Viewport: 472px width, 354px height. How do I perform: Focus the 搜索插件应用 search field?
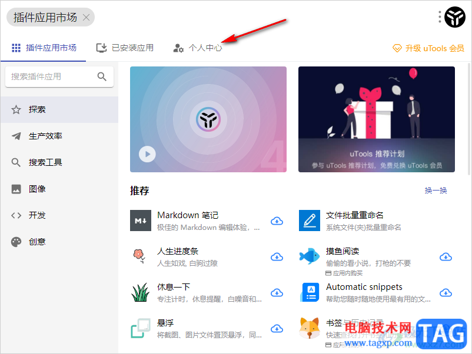[x=59, y=76]
